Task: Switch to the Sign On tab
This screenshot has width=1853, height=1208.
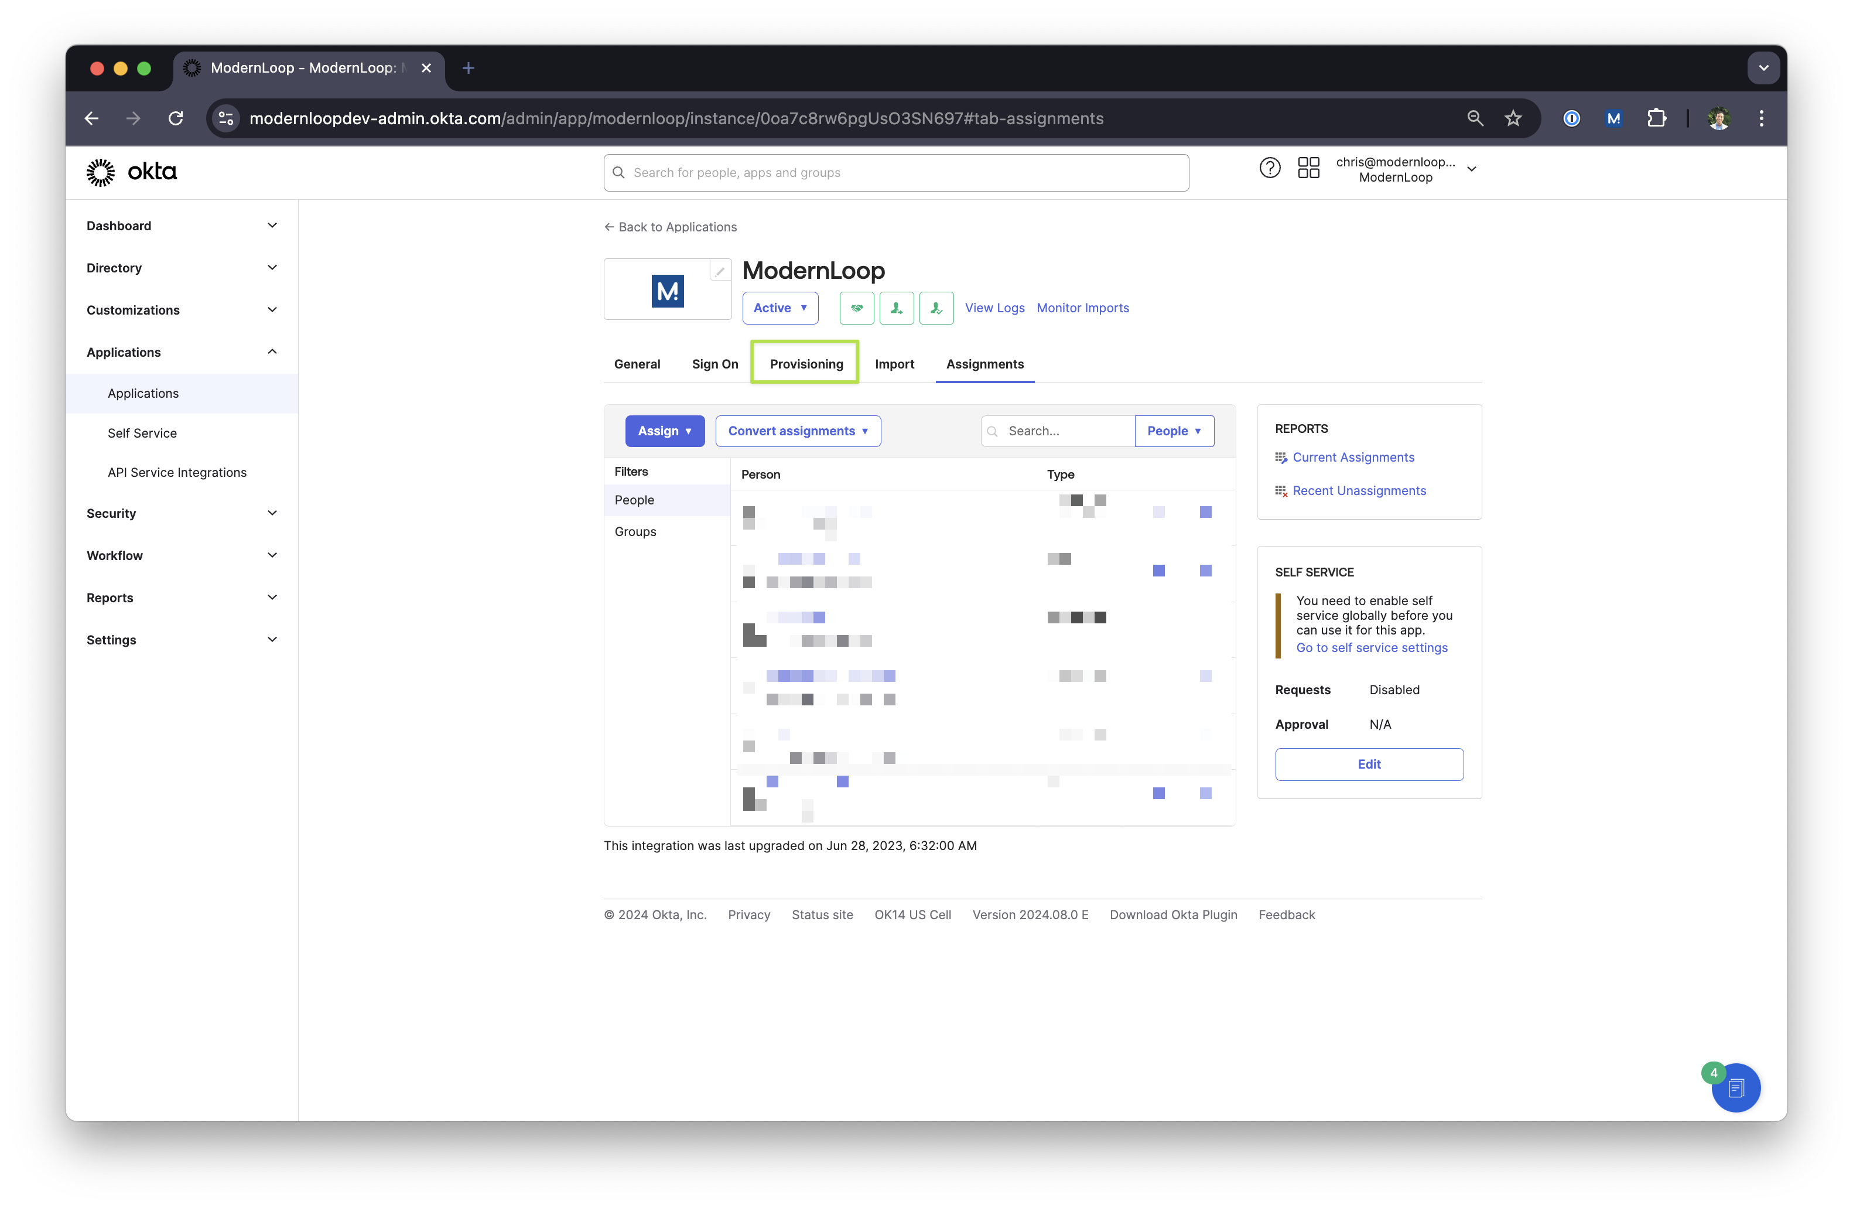Action: tap(714, 364)
